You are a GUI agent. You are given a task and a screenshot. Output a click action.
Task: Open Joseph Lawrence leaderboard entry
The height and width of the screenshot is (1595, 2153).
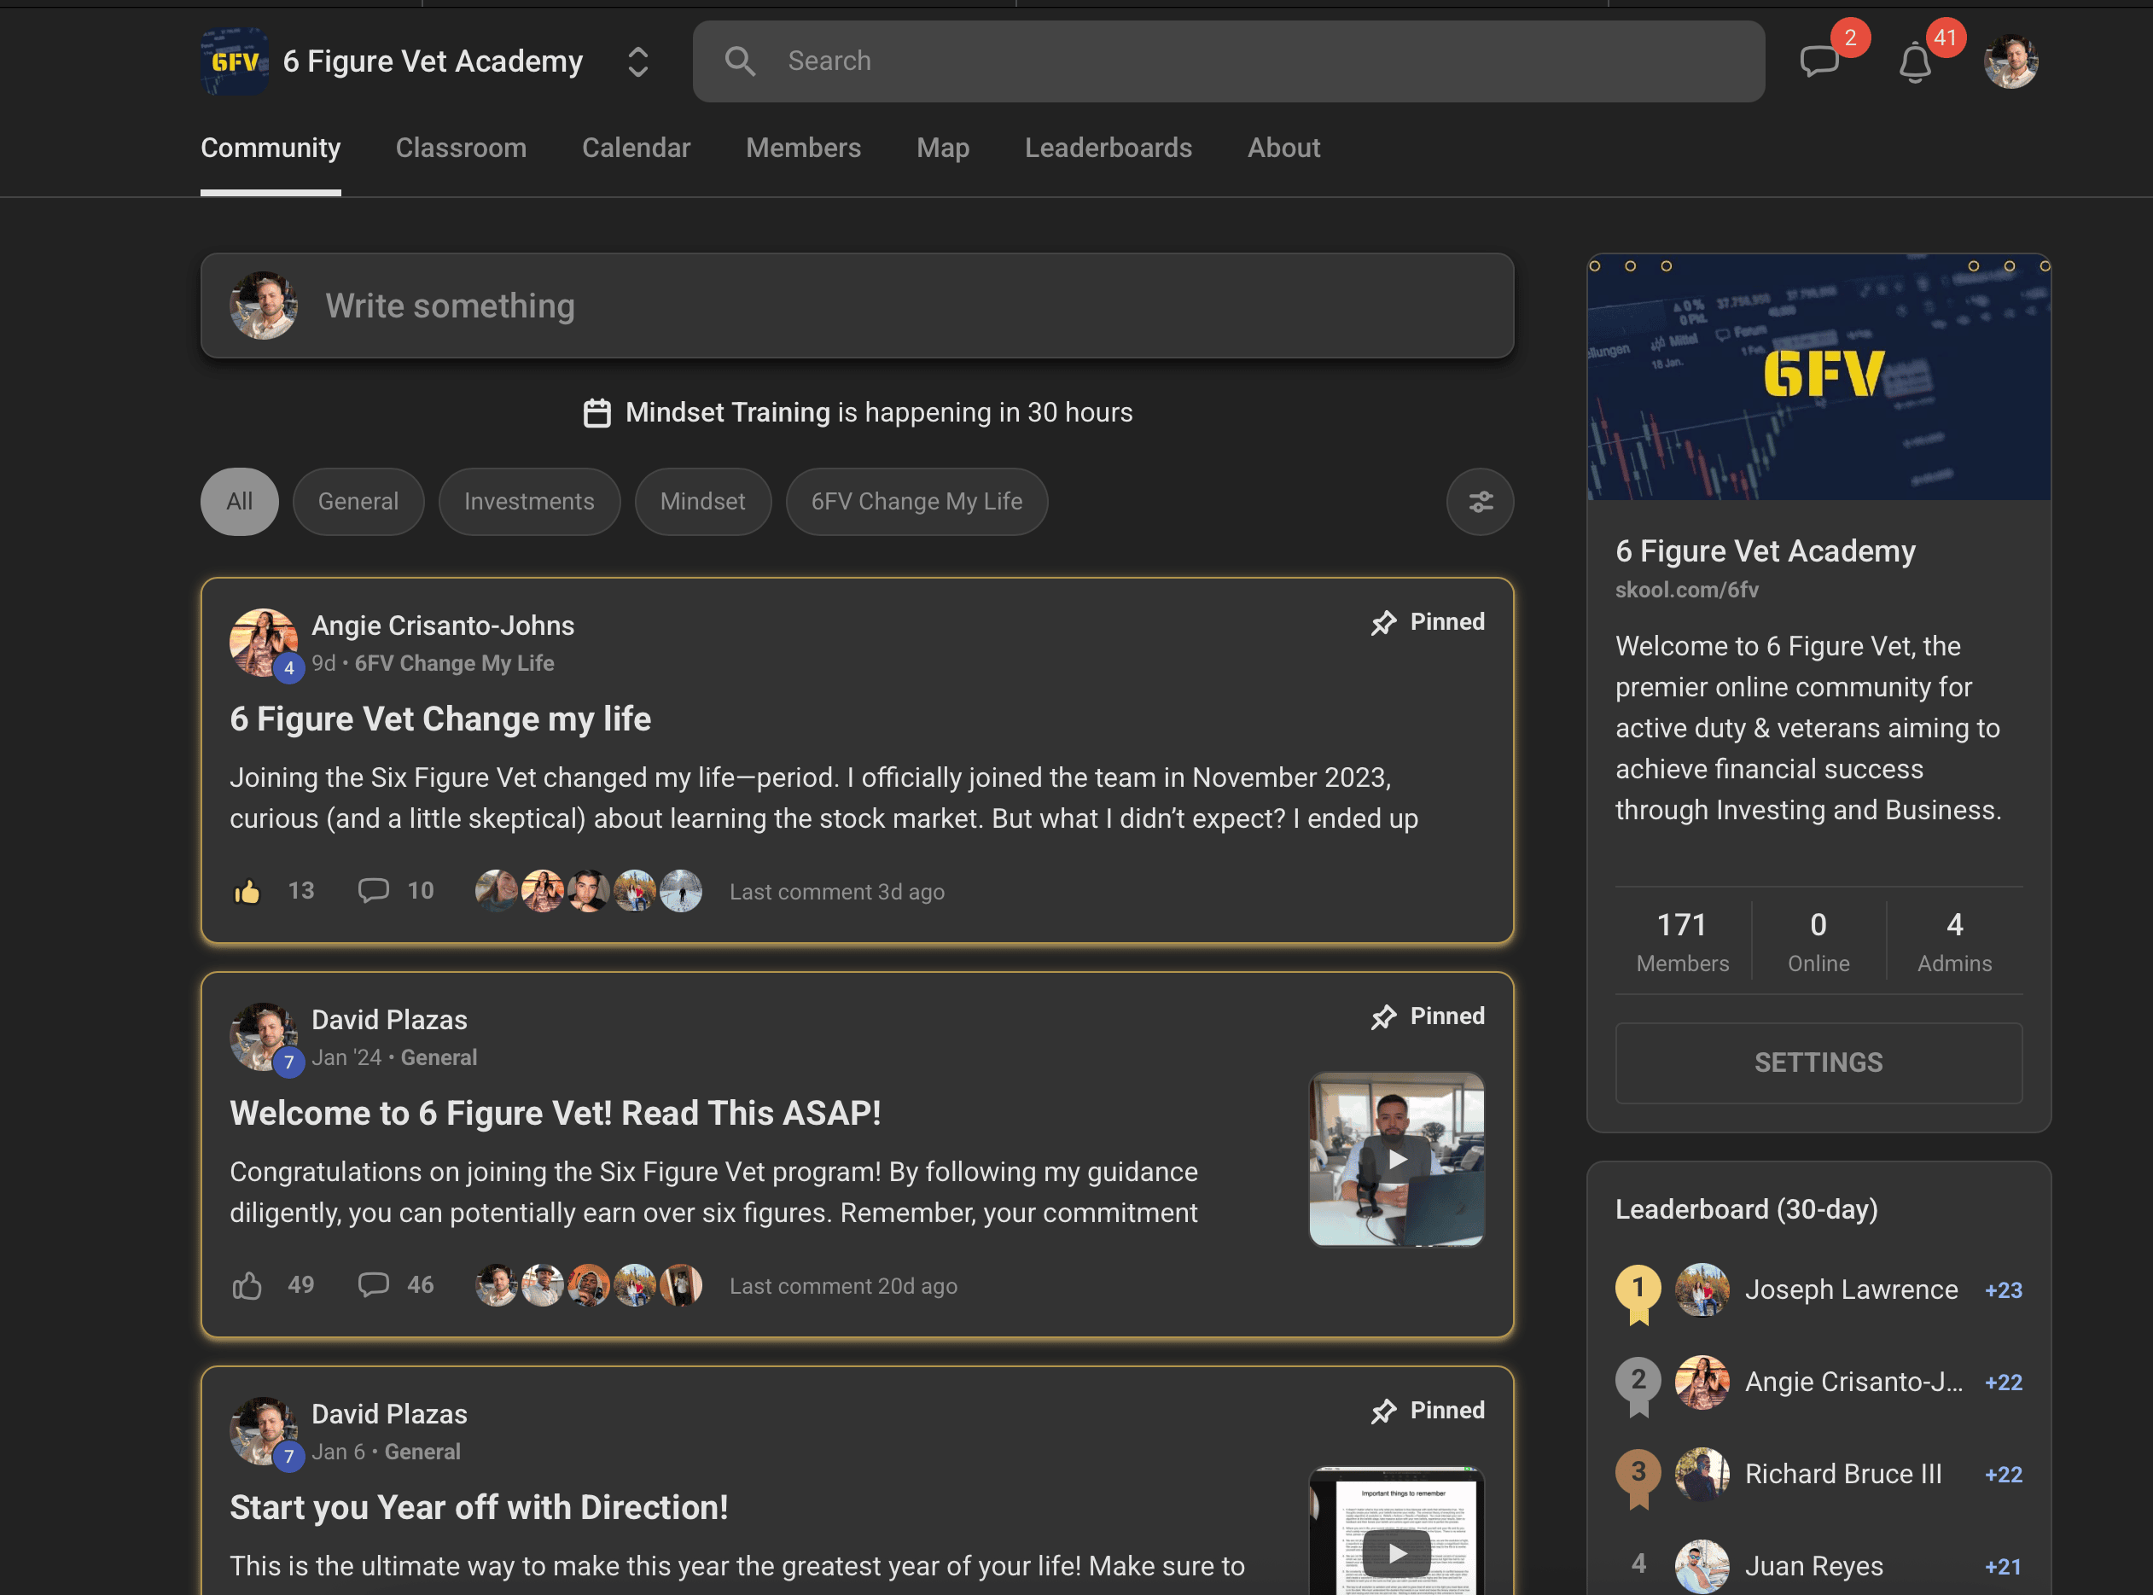pyautogui.click(x=1851, y=1289)
